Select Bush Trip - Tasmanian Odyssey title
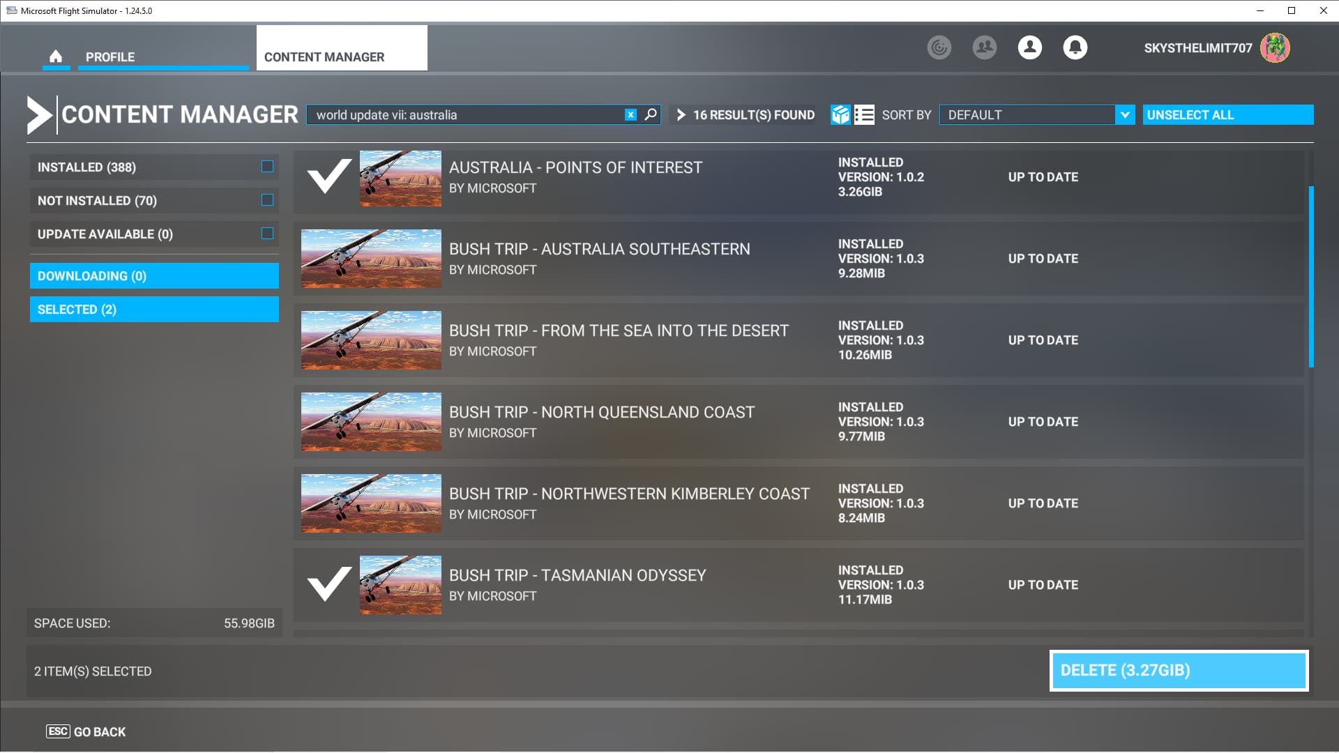 (577, 576)
